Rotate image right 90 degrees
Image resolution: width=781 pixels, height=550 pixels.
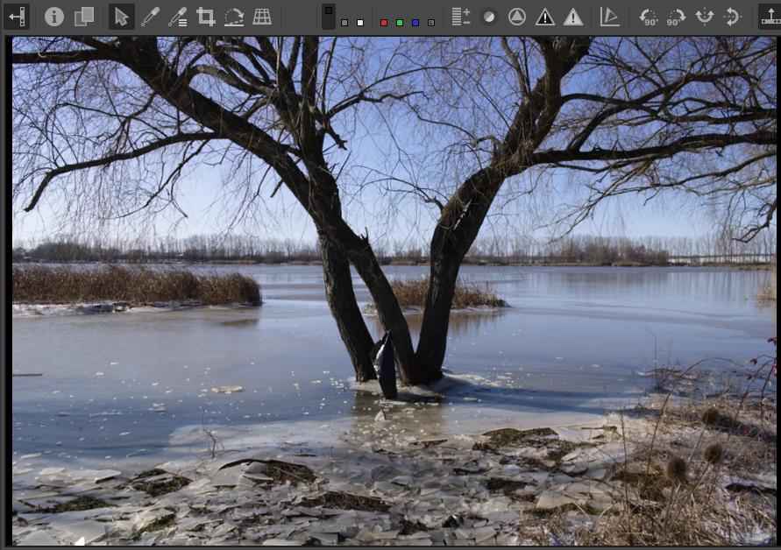click(676, 17)
